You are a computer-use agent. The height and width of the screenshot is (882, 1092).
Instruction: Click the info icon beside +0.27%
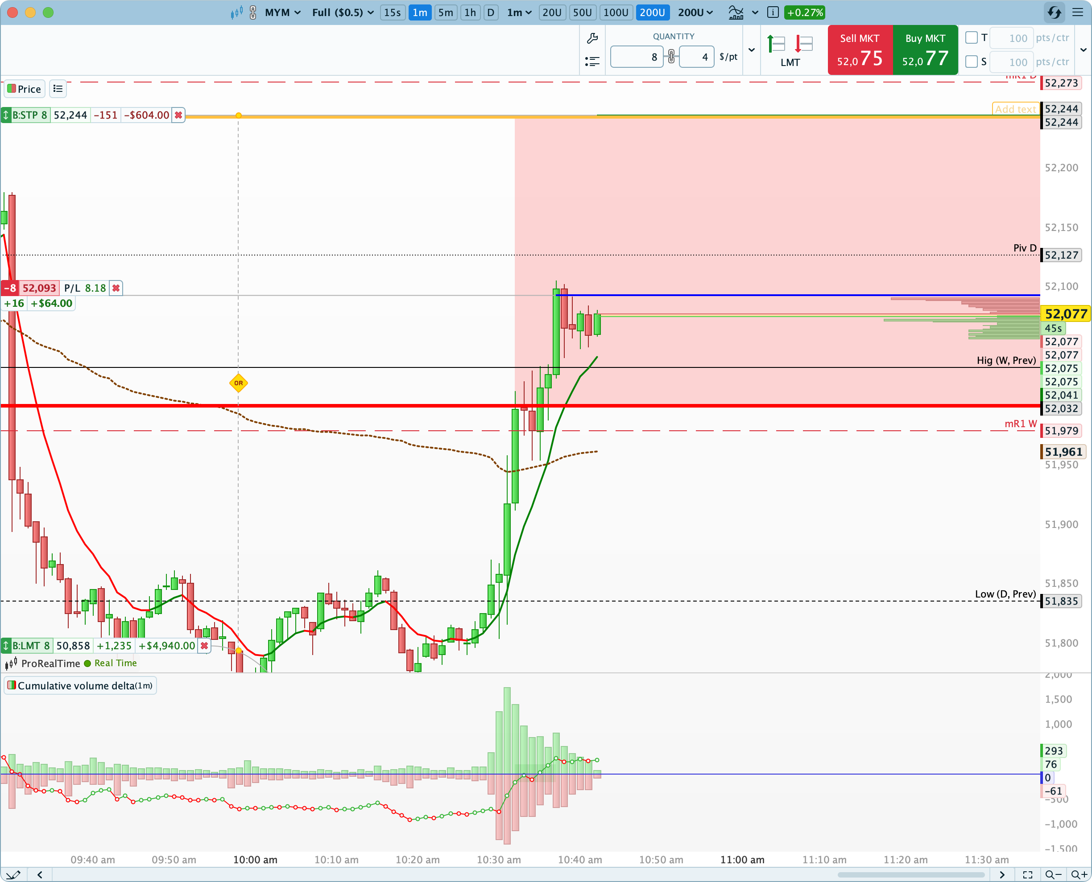773,12
